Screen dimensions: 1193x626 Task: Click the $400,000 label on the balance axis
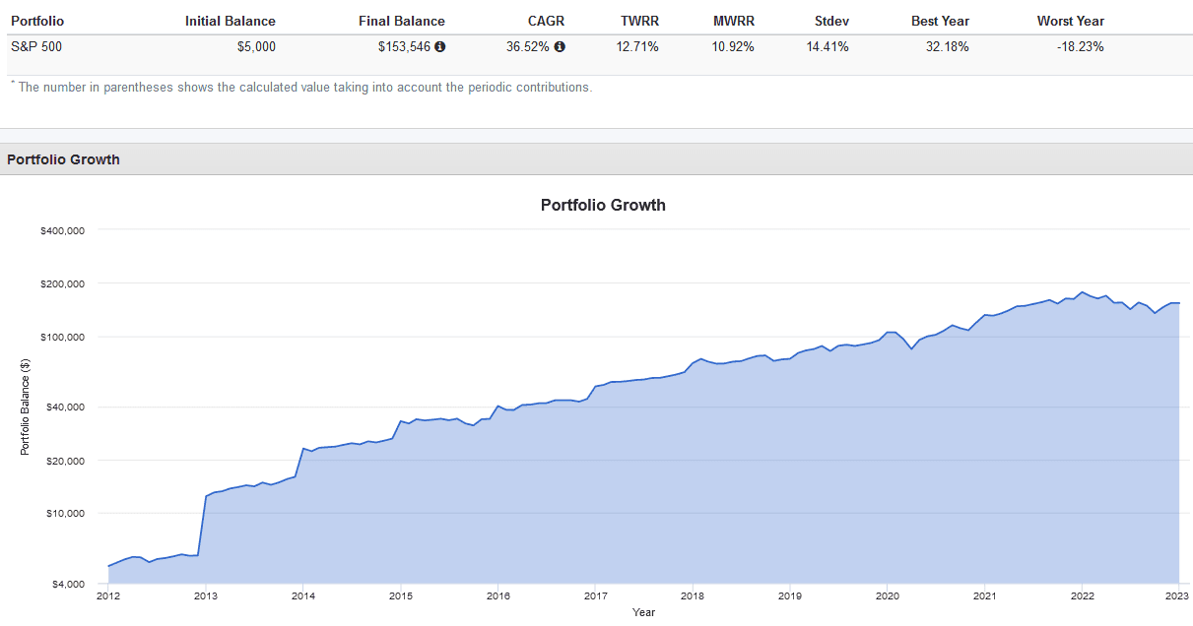point(61,230)
